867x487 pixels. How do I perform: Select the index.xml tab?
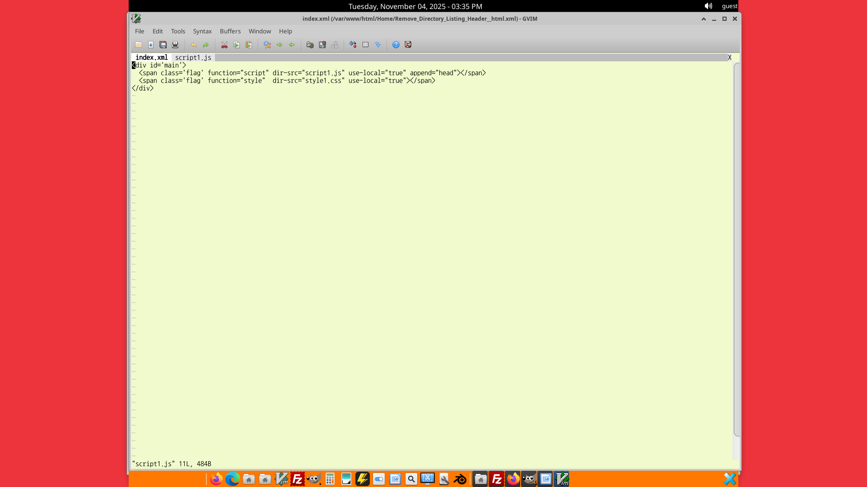tap(151, 57)
